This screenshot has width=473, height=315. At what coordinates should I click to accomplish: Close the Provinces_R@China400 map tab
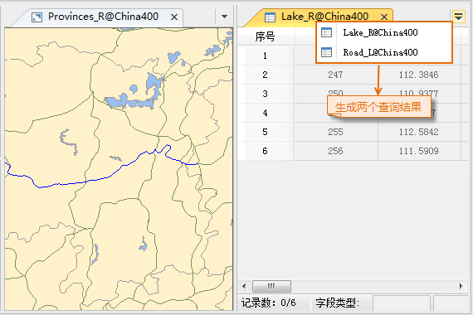174,17
